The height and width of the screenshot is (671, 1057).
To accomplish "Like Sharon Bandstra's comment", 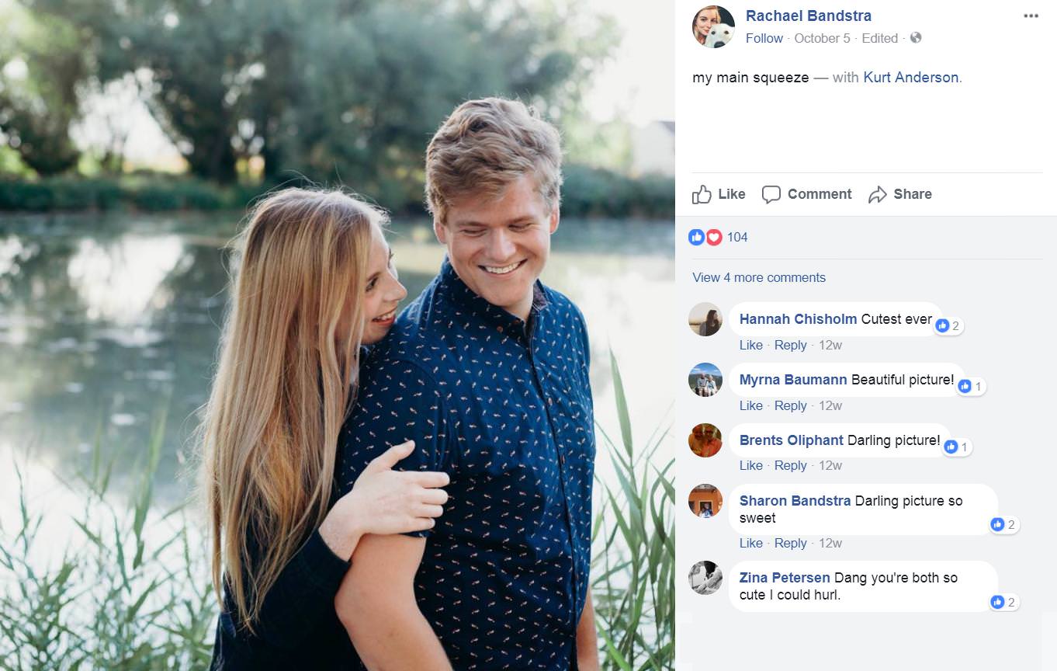I will point(751,543).
